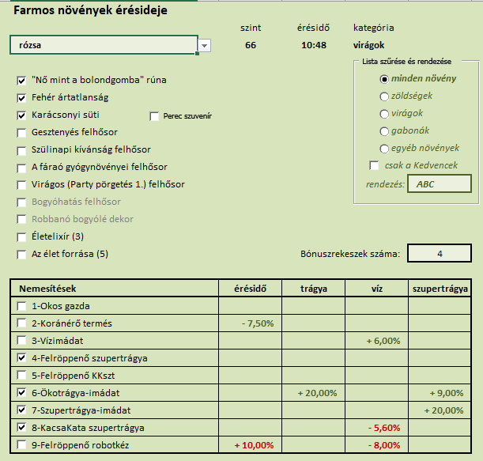
Task: Uncheck "Nő mint a bolondgomba" rúna
Action: 21,80
